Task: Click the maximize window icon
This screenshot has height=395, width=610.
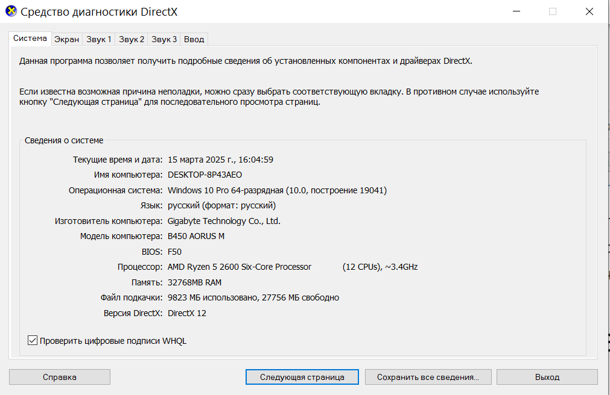Action: pyautogui.click(x=553, y=11)
